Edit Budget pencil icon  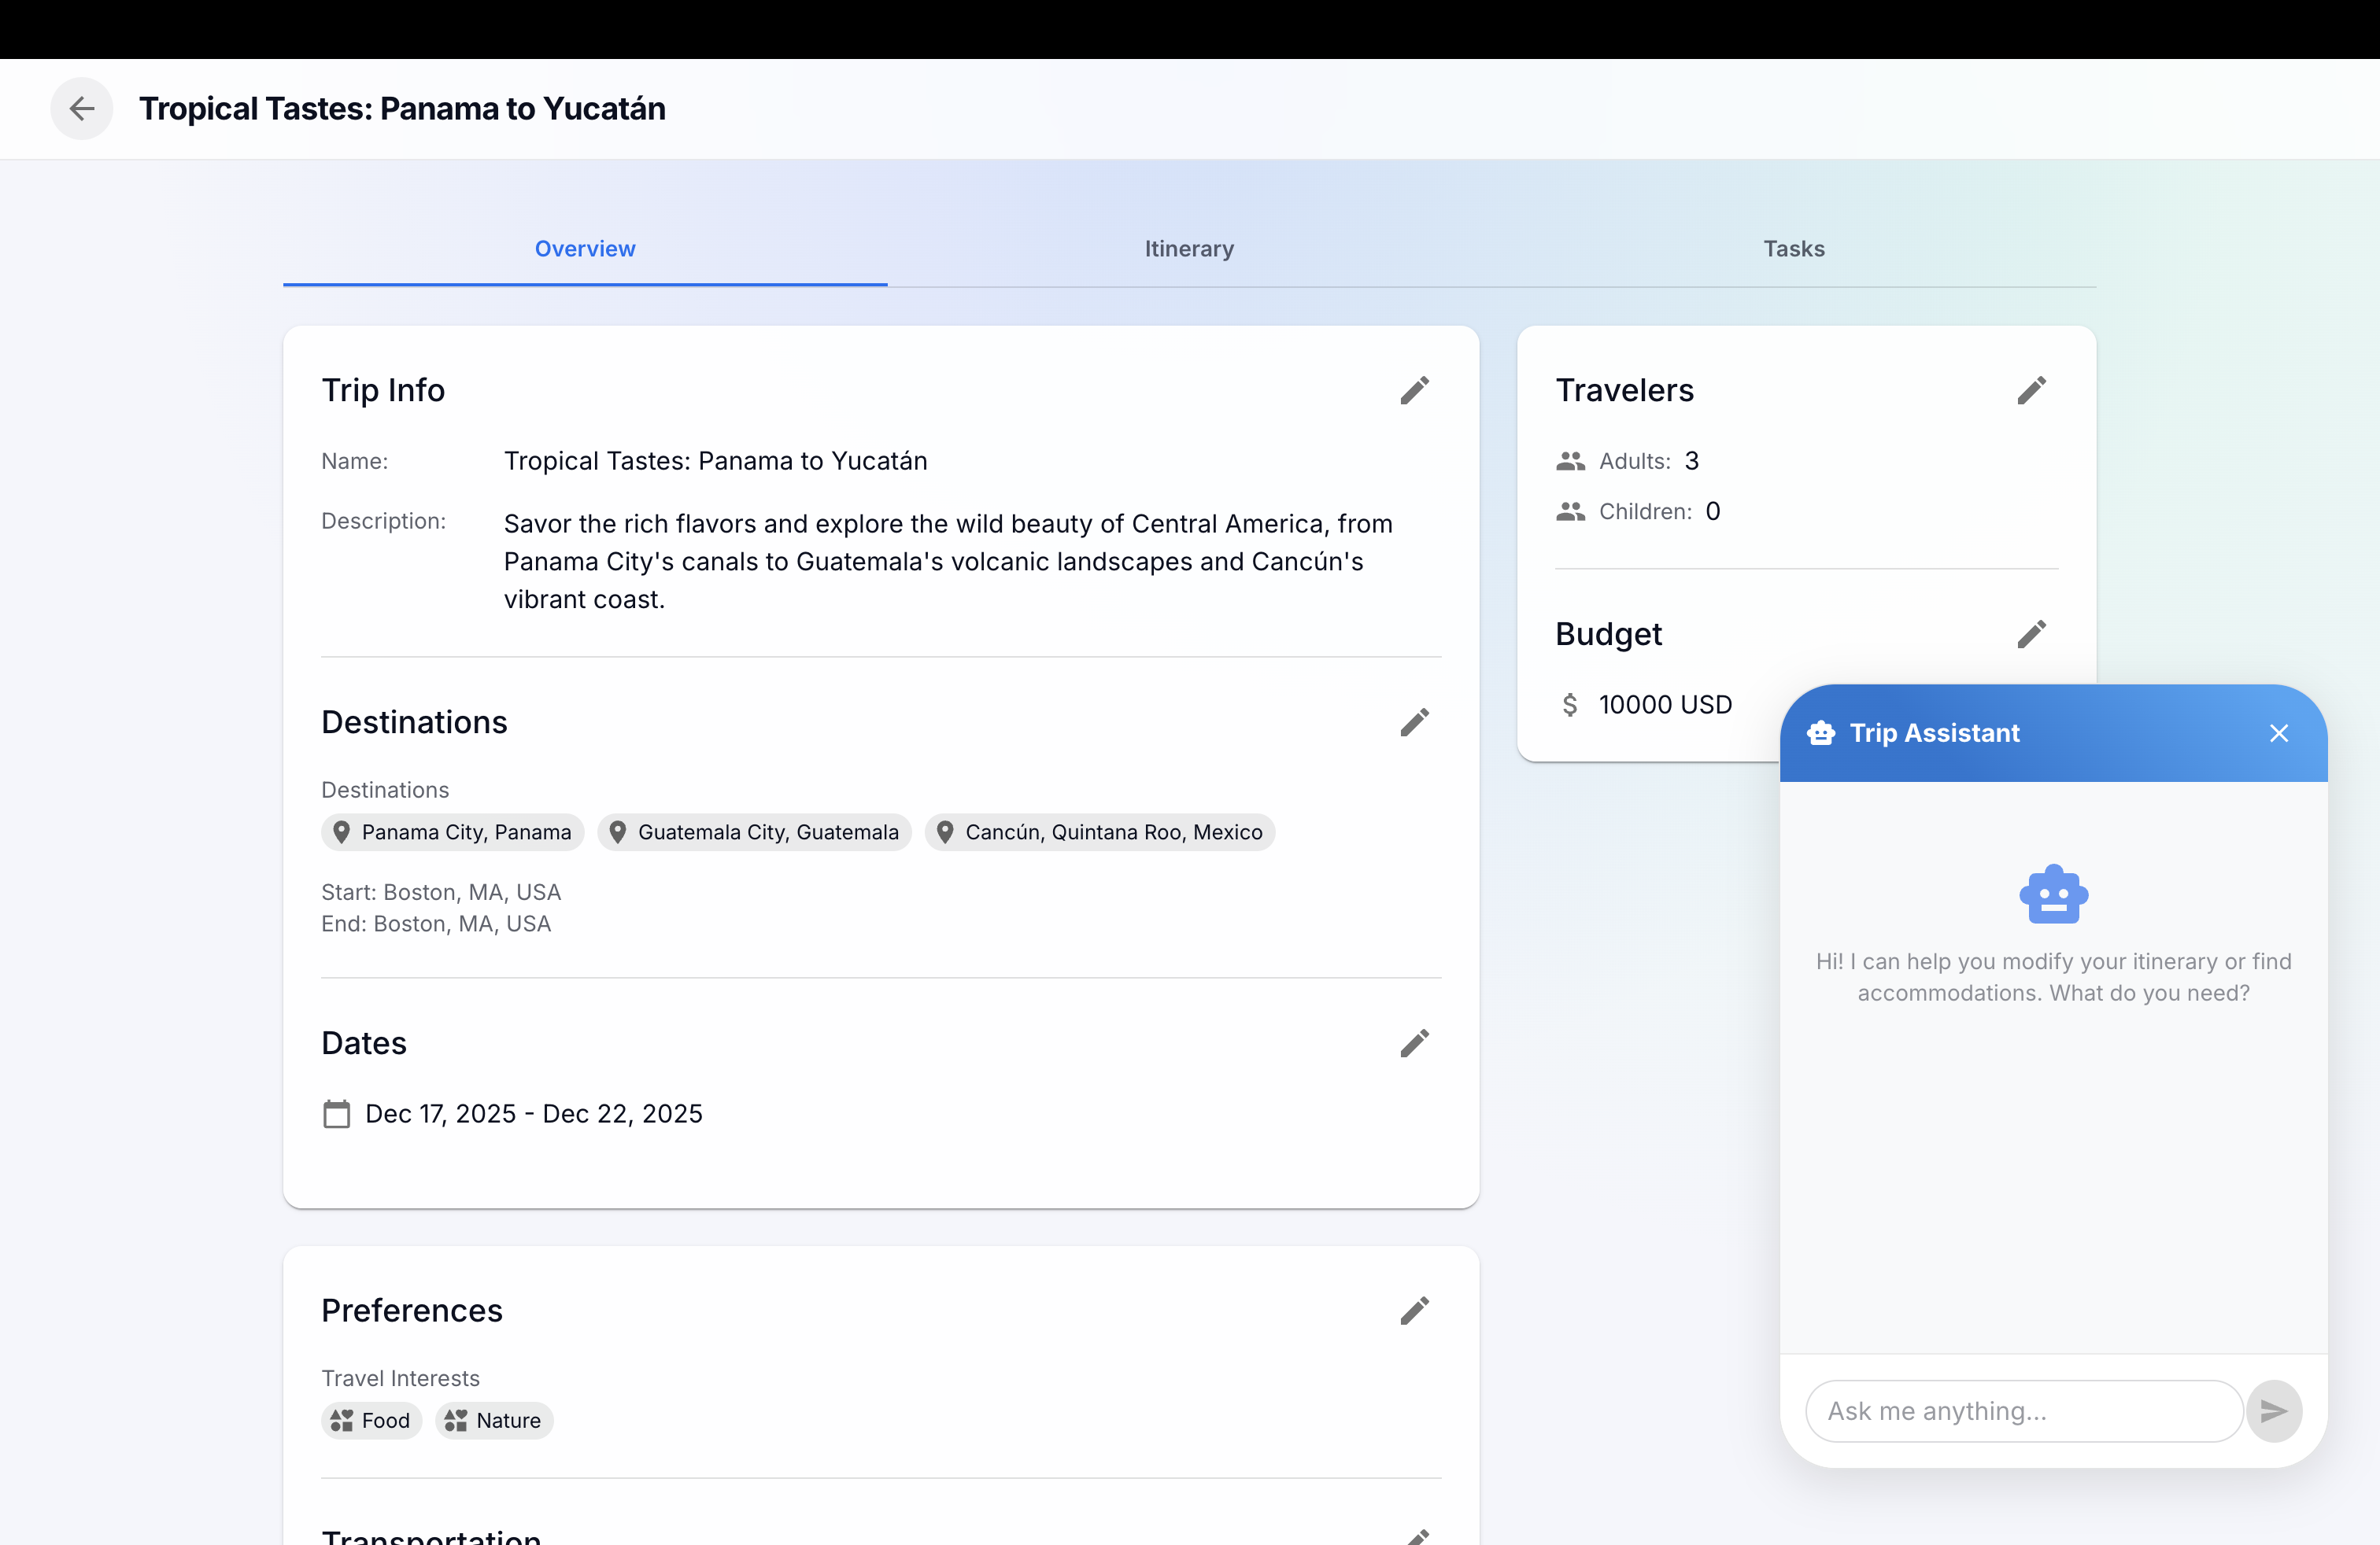(2031, 633)
